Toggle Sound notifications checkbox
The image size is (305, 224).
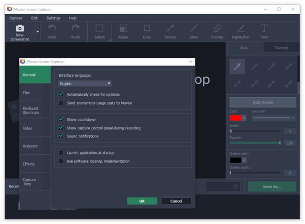click(61, 136)
